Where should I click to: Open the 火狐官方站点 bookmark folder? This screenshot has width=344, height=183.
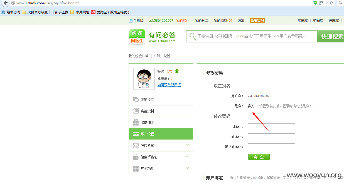(x=35, y=12)
